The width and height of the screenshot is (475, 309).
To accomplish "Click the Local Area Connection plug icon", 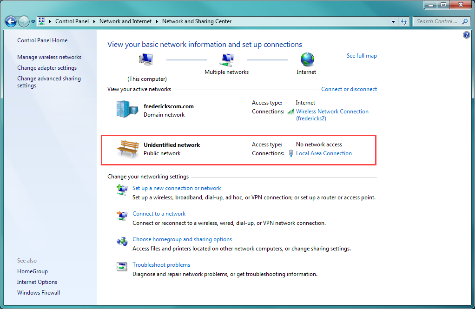I will (291, 153).
